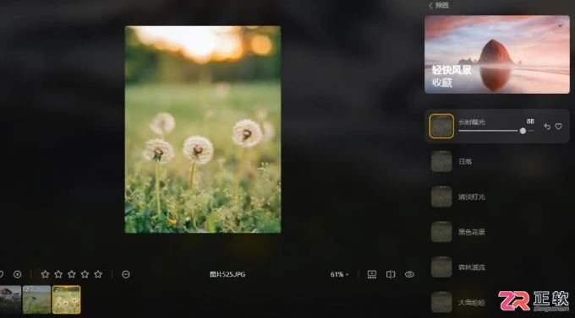The width and height of the screenshot is (575, 318).
Task: Go back to the 预设 presets list
Action: 439,6
